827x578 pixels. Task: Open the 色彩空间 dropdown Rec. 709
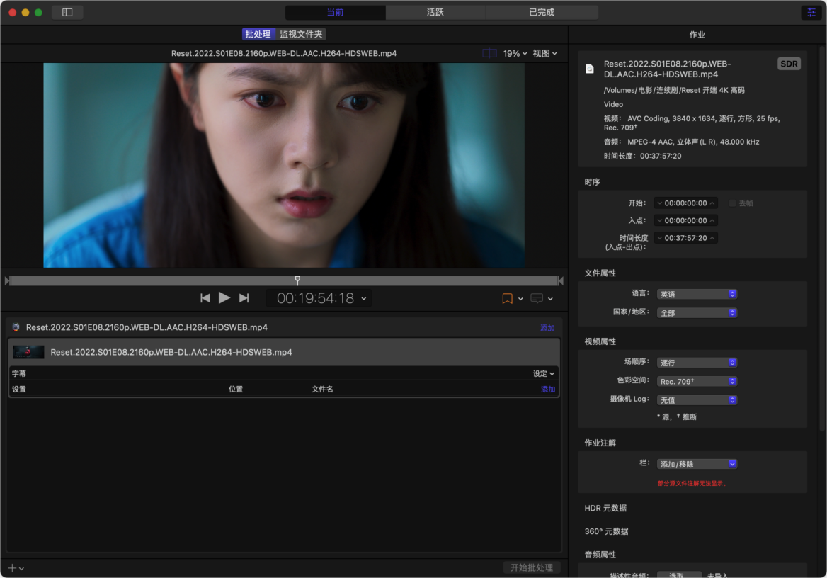click(697, 381)
